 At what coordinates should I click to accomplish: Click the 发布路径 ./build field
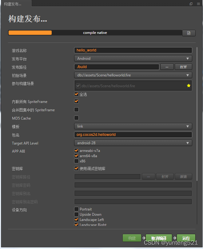tap(117, 67)
